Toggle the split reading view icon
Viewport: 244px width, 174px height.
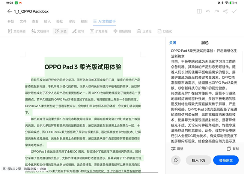199,11
